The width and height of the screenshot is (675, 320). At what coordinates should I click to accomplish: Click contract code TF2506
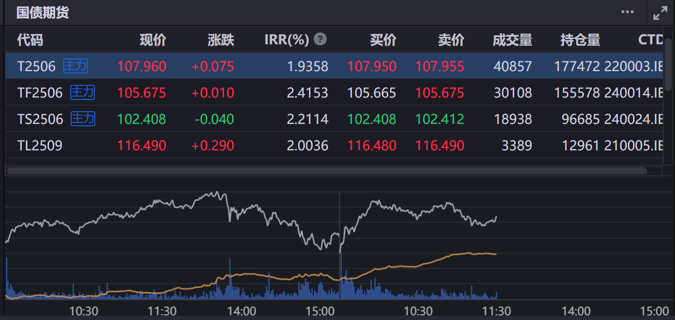(x=41, y=92)
